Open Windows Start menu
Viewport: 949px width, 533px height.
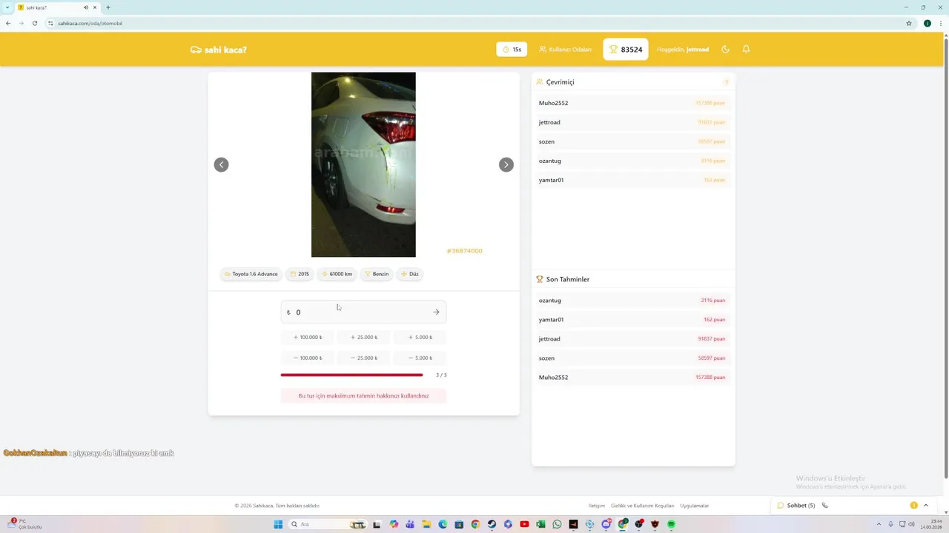click(278, 524)
